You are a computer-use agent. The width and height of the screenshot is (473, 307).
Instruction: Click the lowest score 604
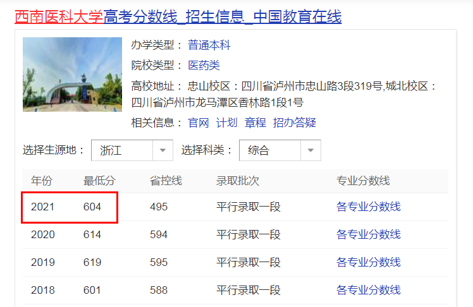[x=92, y=207]
